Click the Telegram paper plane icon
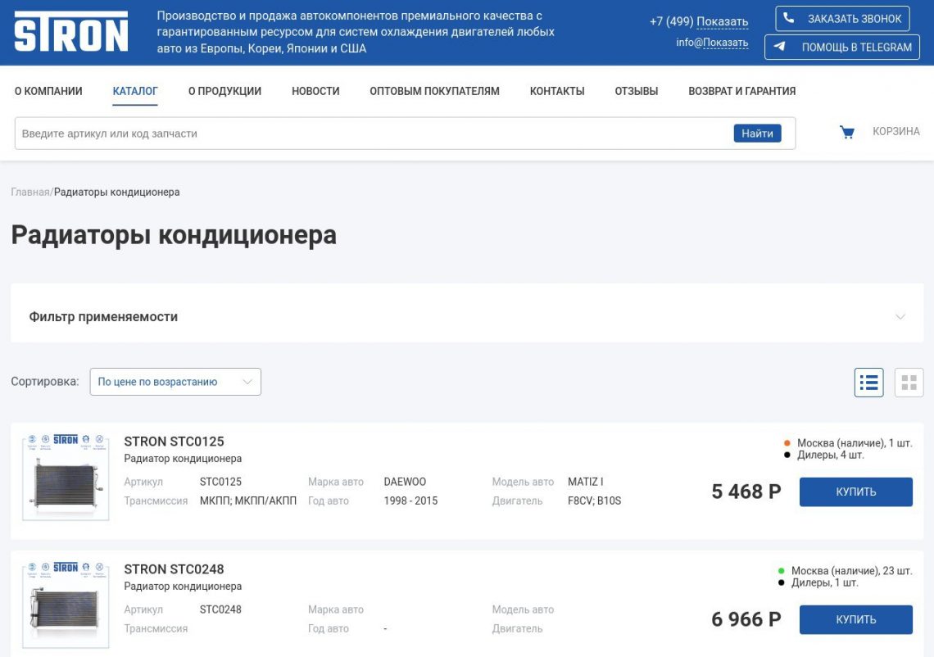 779,47
